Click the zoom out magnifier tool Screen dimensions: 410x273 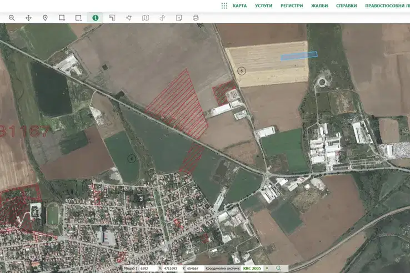[12, 18]
